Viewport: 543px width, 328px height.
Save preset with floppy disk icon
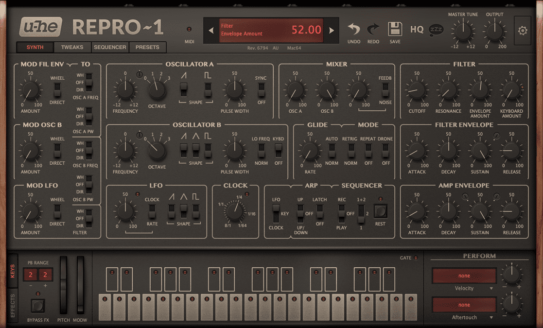coord(395,29)
